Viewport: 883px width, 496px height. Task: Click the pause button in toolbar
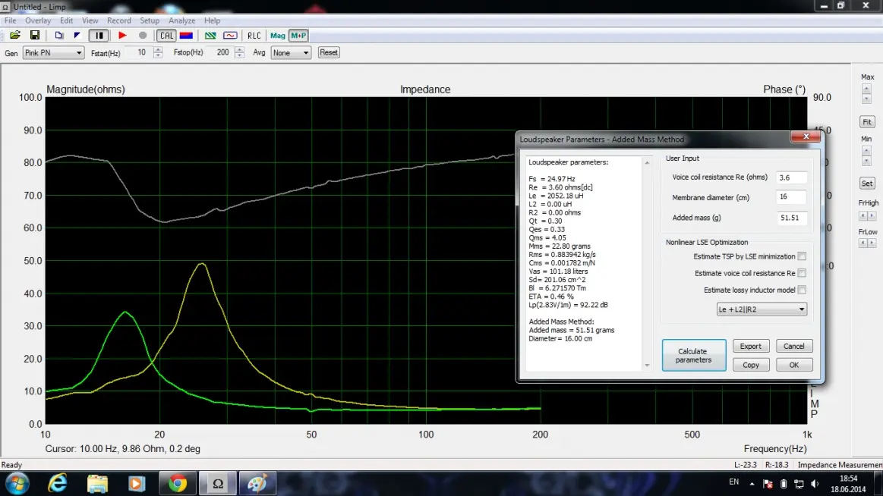click(98, 36)
